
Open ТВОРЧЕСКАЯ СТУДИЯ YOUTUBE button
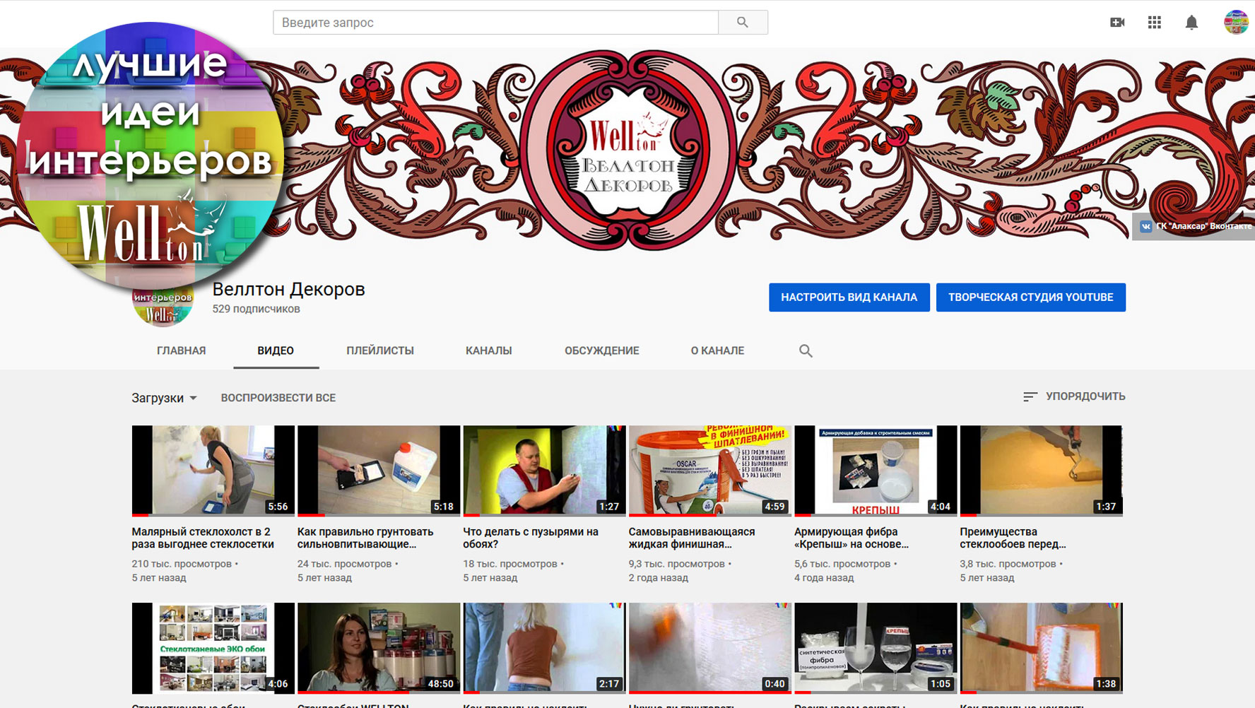click(1031, 297)
